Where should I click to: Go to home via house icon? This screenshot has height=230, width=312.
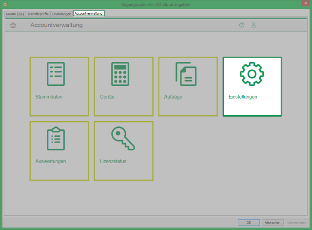pos(13,25)
